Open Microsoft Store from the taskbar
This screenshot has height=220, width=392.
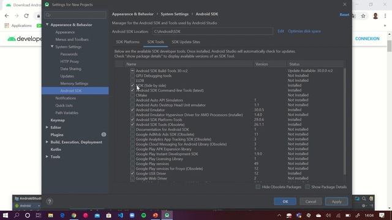[x=109, y=215]
